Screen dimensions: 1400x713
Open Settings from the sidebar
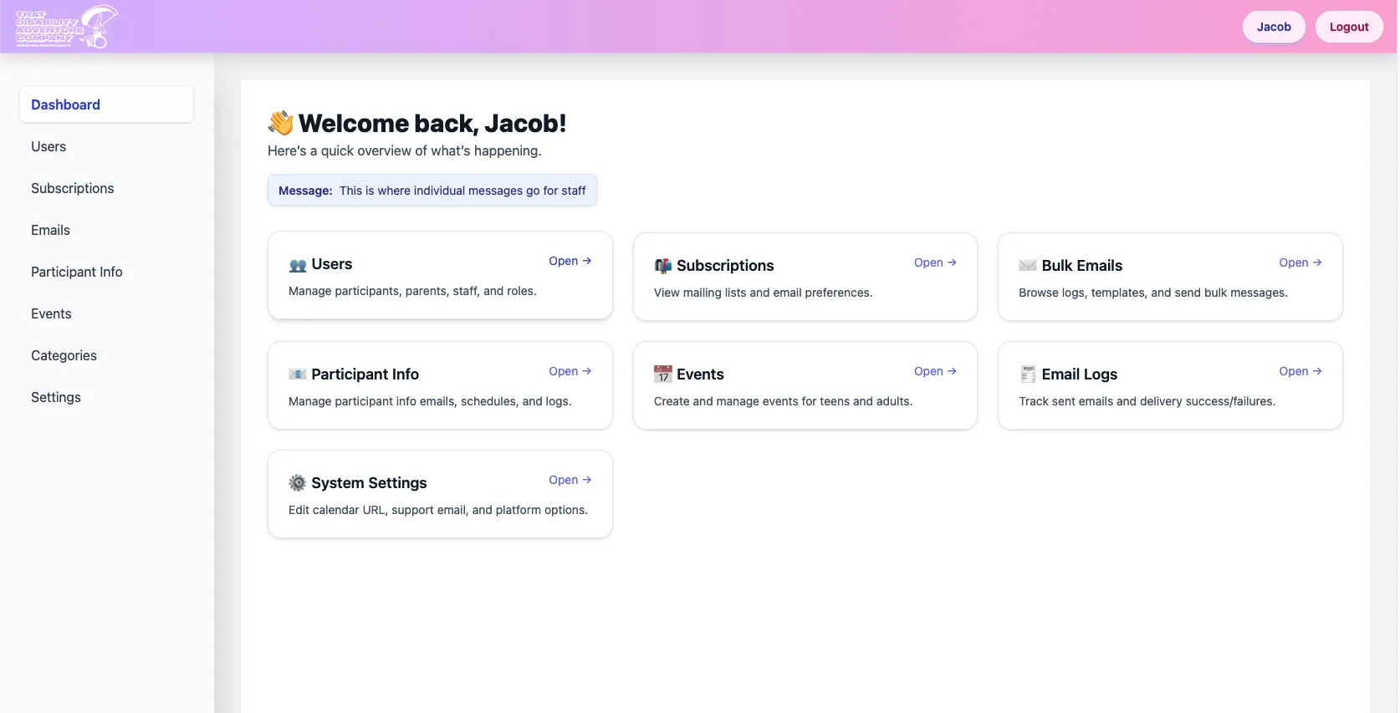tap(56, 397)
